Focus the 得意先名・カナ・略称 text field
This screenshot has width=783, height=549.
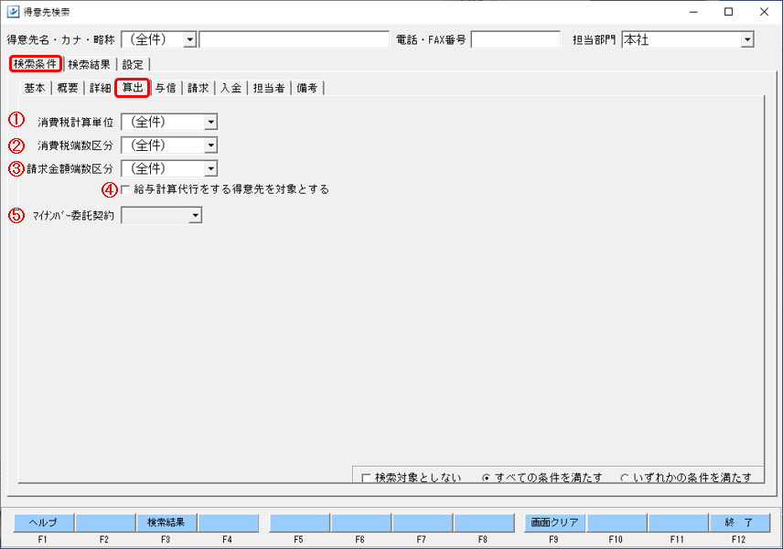(x=294, y=39)
